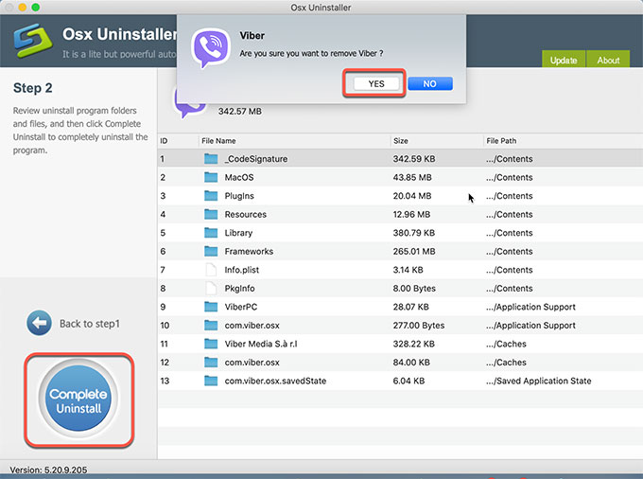
Task: Click the Complete Uninstall round button
Action: click(78, 399)
